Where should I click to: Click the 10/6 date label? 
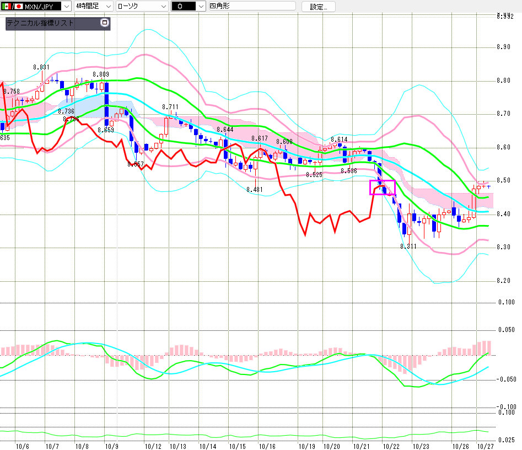(x=22, y=446)
